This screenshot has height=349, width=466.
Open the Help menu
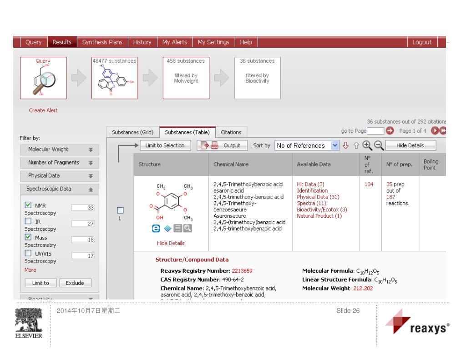pyautogui.click(x=246, y=42)
